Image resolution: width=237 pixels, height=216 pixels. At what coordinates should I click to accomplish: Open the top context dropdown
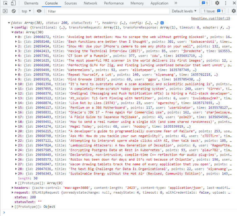click(x=26, y=11)
